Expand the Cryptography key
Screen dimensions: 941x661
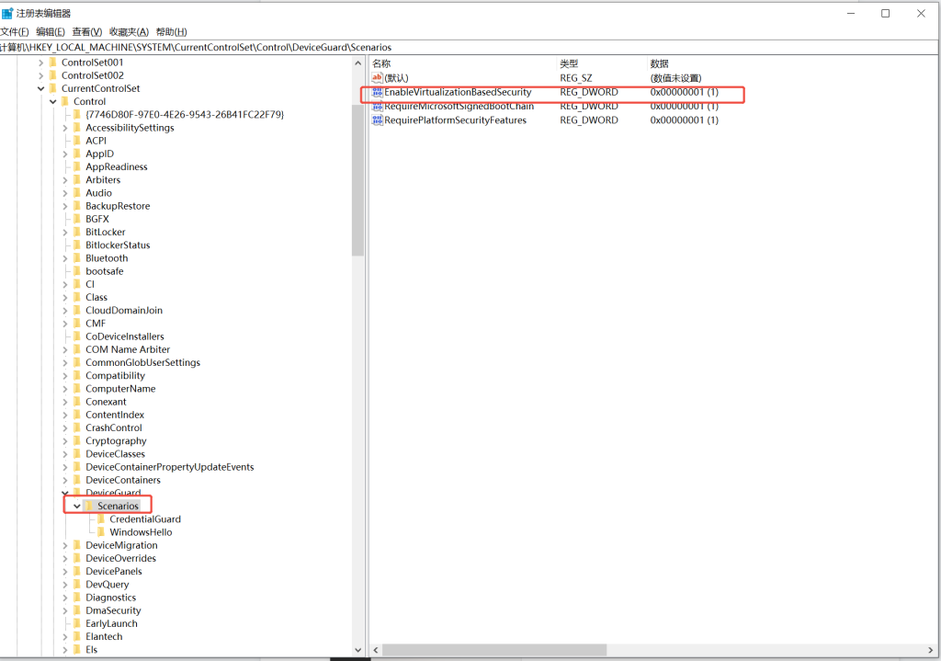pyautogui.click(x=65, y=440)
